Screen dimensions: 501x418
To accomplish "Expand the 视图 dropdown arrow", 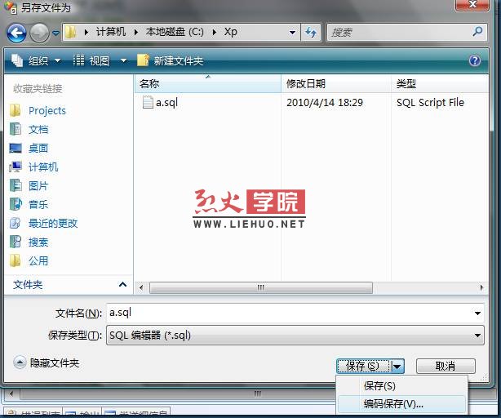I will [x=123, y=60].
